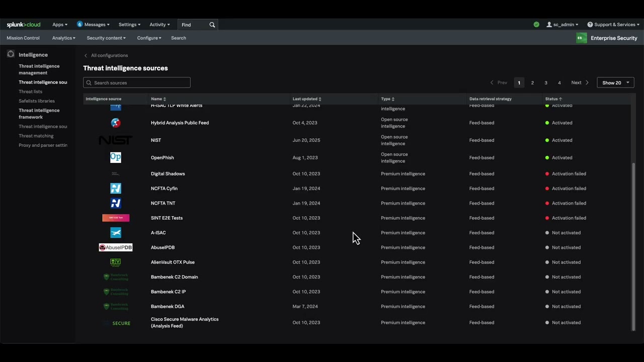This screenshot has width=644, height=362.
Task: Click the OpenPhish Op logo
Action: pos(116,157)
